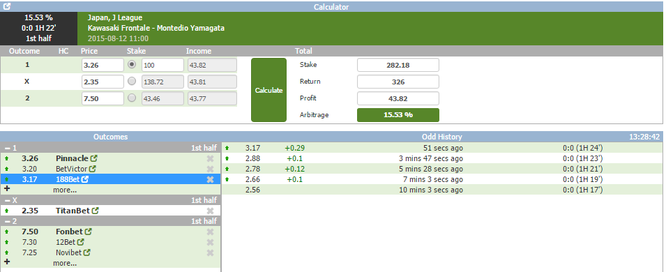Remove Pinnacle row with X icon

pyautogui.click(x=210, y=158)
